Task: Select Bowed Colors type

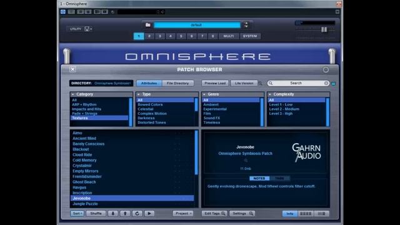Action: point(150,104)
